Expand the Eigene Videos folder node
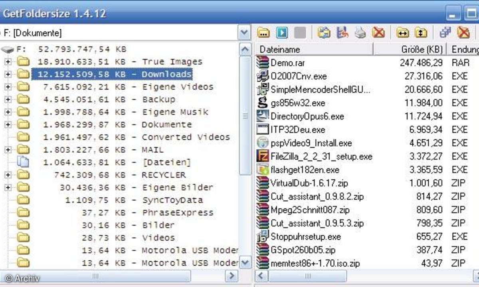This screenshot has width=479, height=287. [x=8, y=87]
